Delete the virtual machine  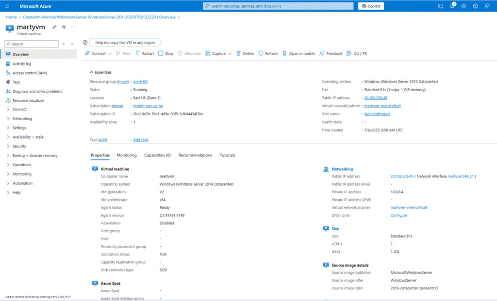pos(245,53)
